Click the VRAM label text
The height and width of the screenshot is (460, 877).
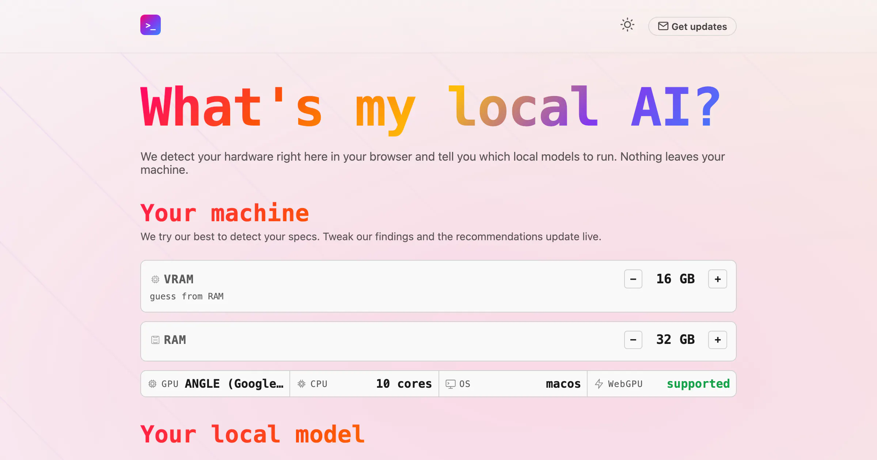pos(179,279)
